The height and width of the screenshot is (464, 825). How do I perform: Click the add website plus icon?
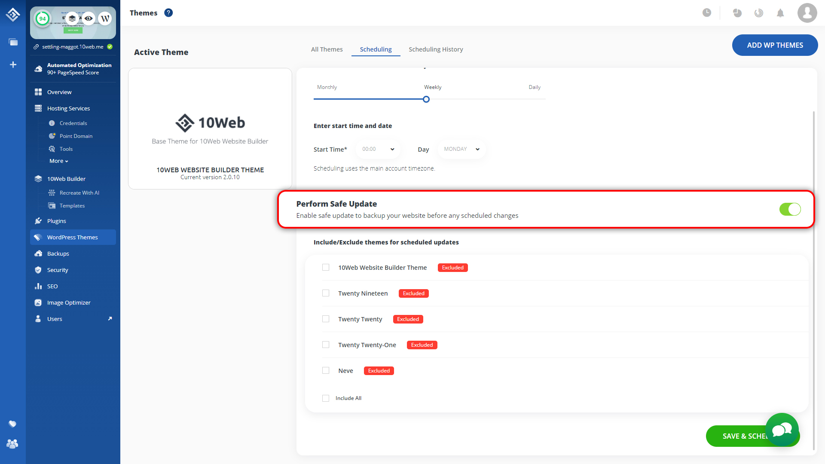click(13, 64)
